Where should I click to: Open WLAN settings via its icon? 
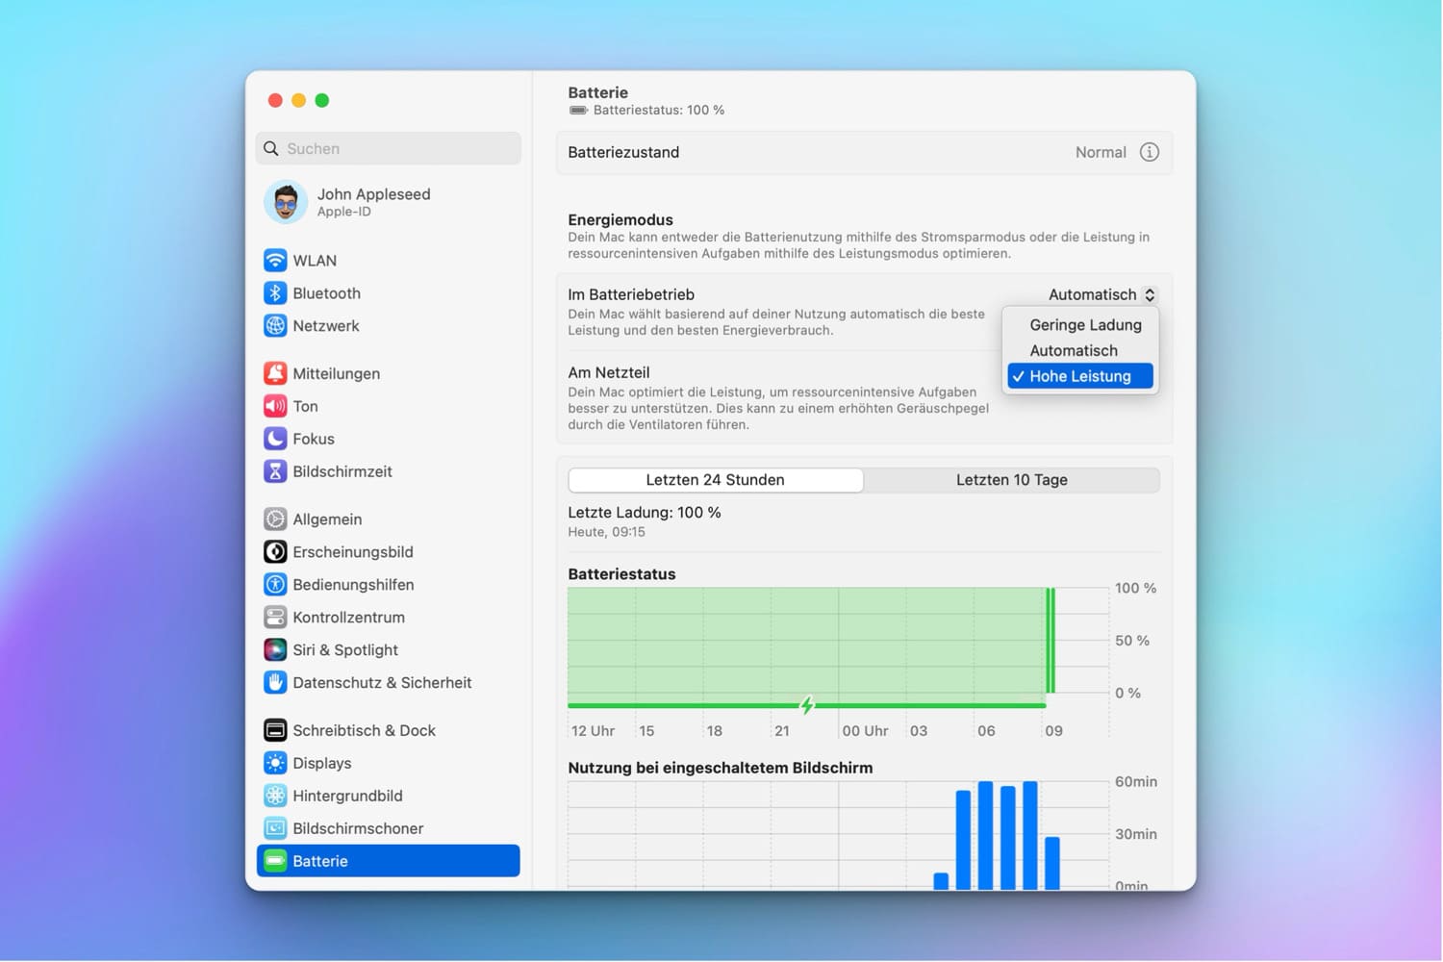(275, 261)
